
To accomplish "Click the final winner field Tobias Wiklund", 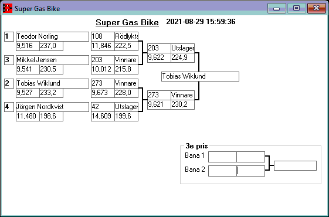I will (200, 76).
